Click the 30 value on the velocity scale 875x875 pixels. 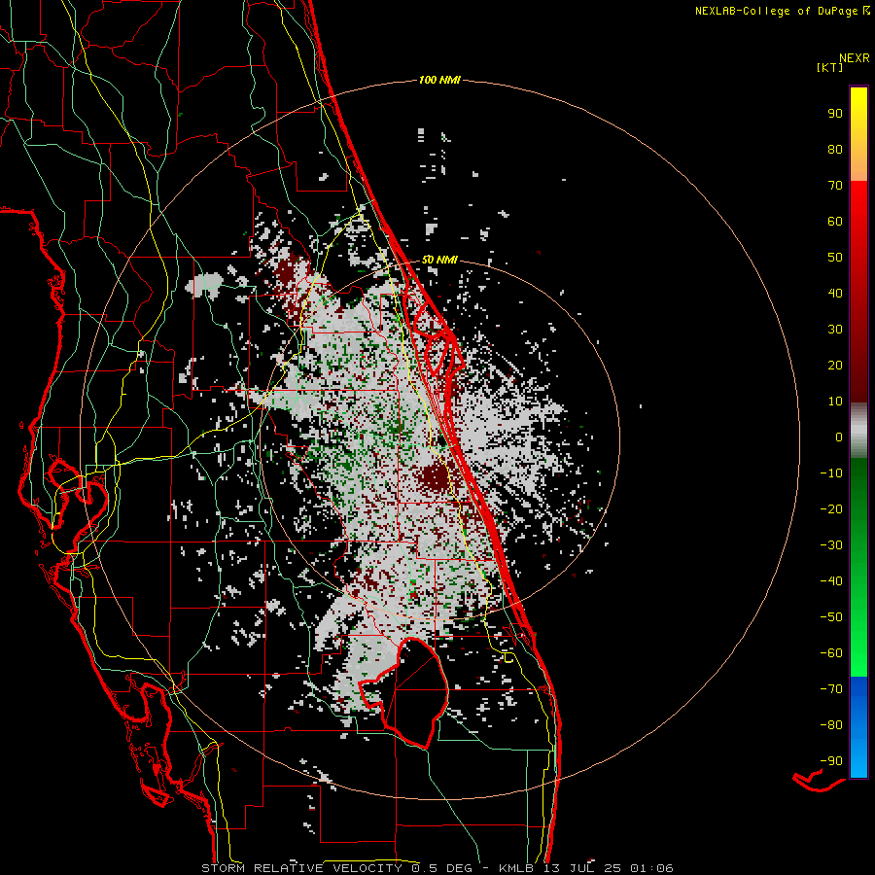tap(835, 330)
